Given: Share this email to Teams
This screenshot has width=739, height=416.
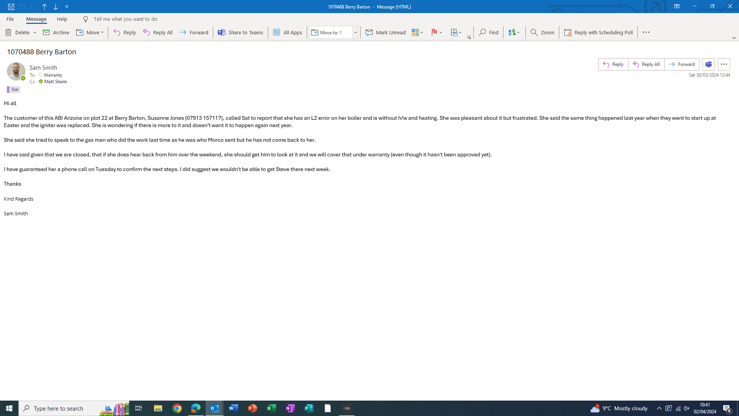Looking at the screenshot, I should [241, 32].
